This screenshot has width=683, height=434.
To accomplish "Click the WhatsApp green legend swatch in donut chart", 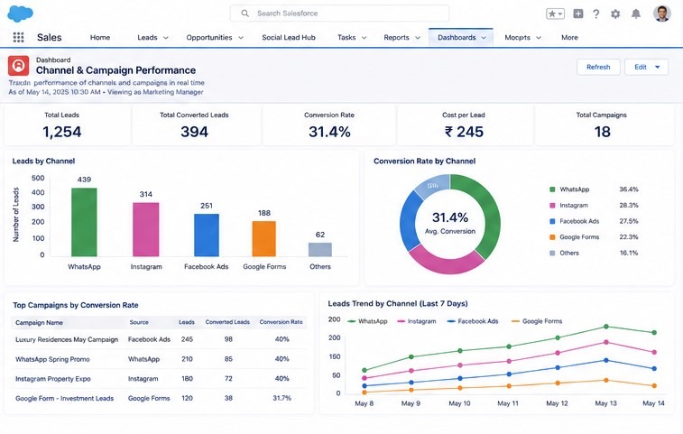I will [552, 189].
